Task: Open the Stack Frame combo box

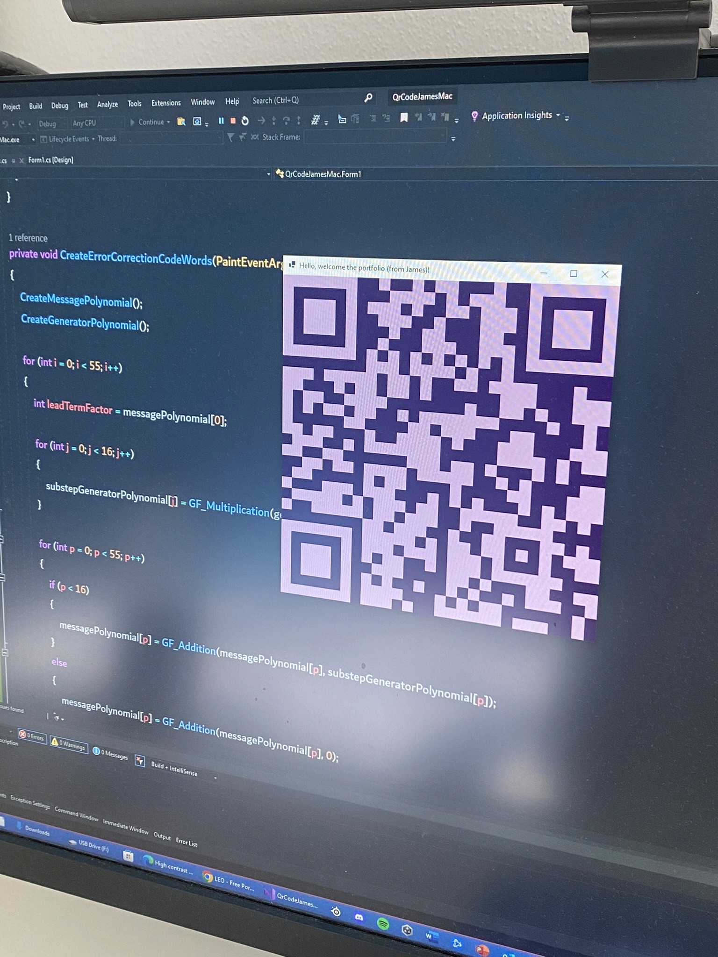Action: [x=375, y=136]
